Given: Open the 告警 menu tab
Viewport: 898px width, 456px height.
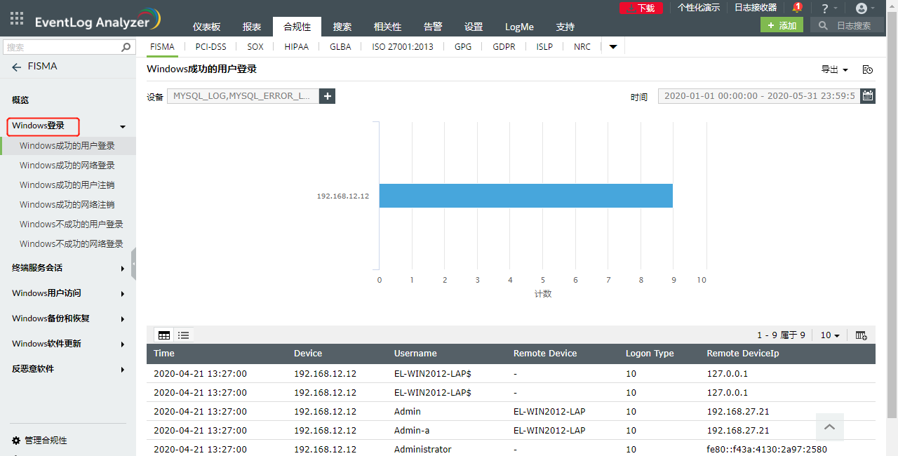Looking at the screenshot, I should tap(433, 27).
